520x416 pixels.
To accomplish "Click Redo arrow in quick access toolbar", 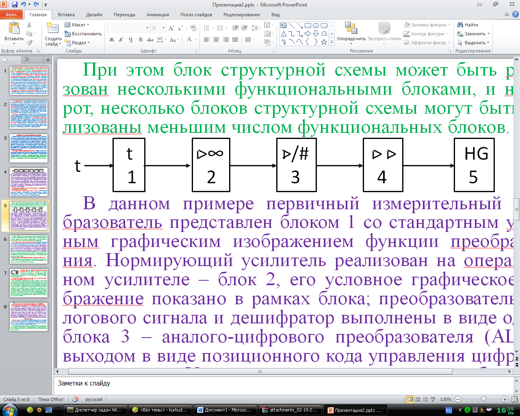I will tap(36, 5).
